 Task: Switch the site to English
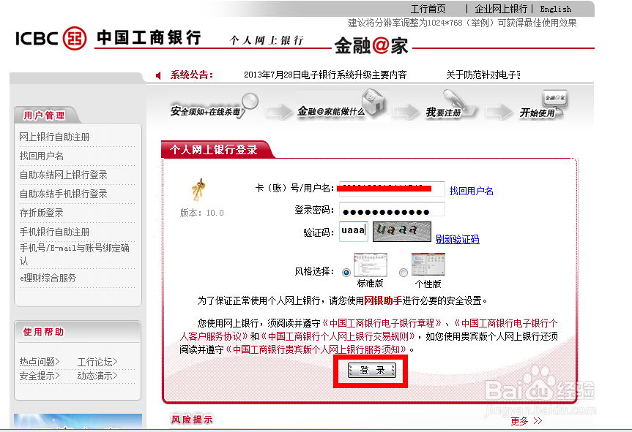point(555,8)
